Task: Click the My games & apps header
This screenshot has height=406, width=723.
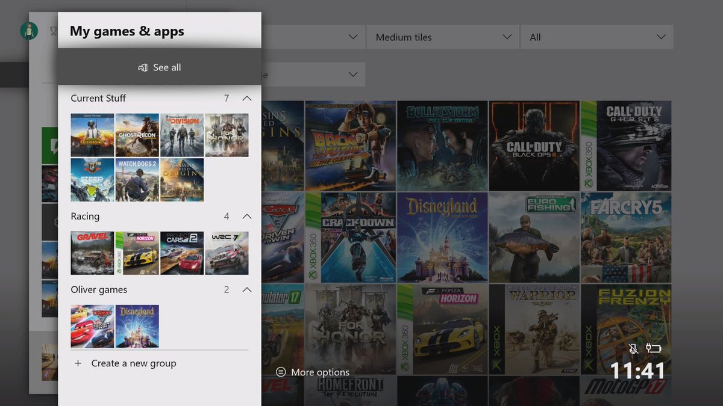Action: pyautogui.click(x=127, y=31)
